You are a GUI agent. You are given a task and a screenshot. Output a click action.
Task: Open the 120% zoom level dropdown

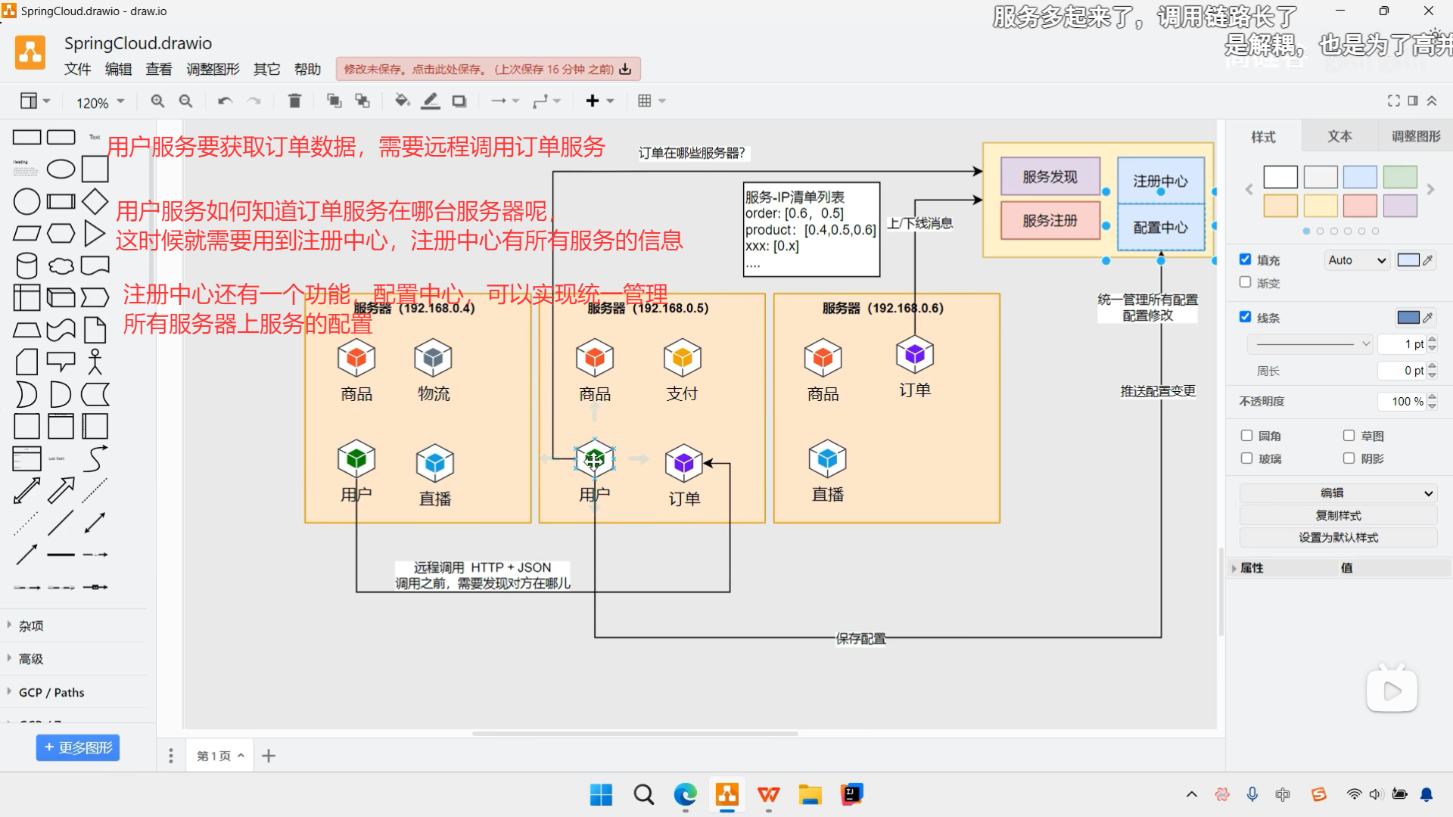[98, 101]
